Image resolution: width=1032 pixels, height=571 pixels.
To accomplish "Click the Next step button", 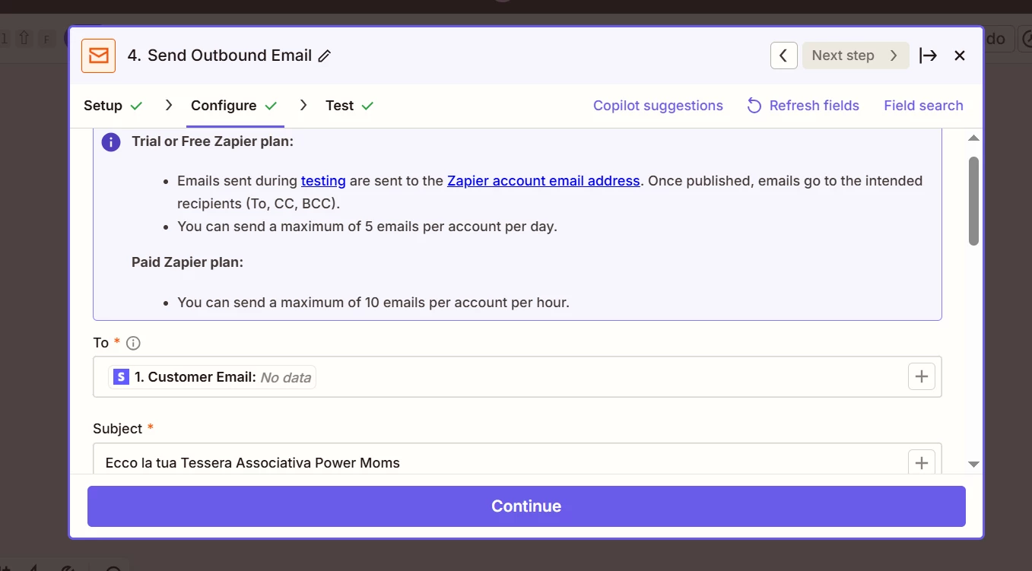I will click(x=856, y=56).
